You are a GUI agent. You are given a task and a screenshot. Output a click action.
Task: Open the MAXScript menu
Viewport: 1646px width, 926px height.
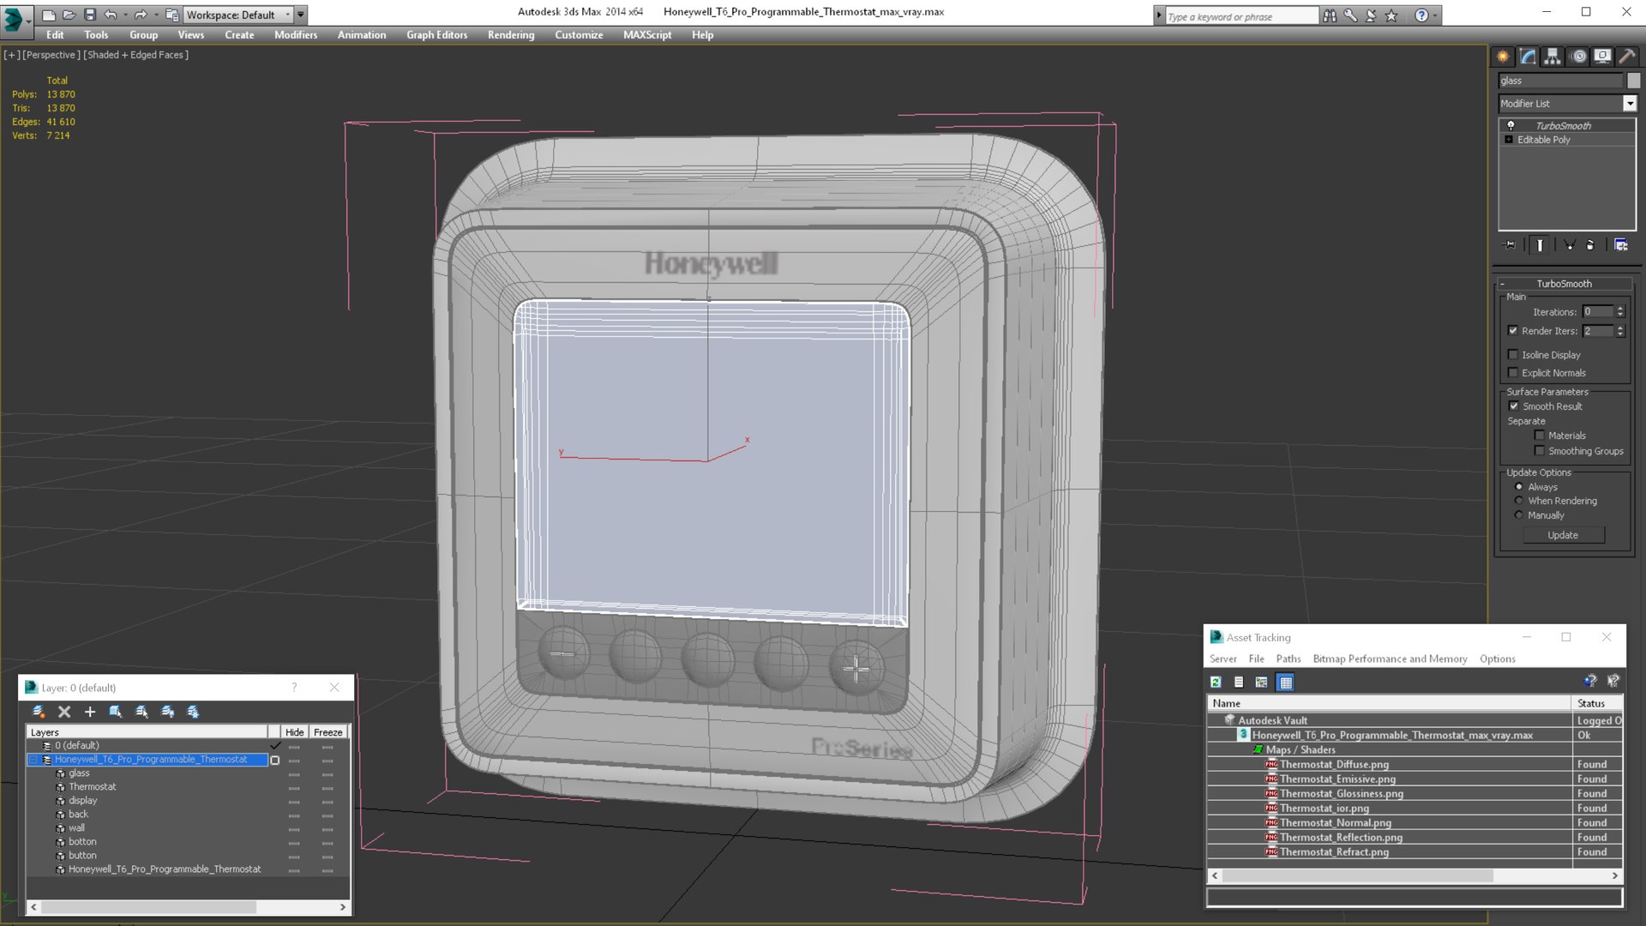(x=647, y=35)
